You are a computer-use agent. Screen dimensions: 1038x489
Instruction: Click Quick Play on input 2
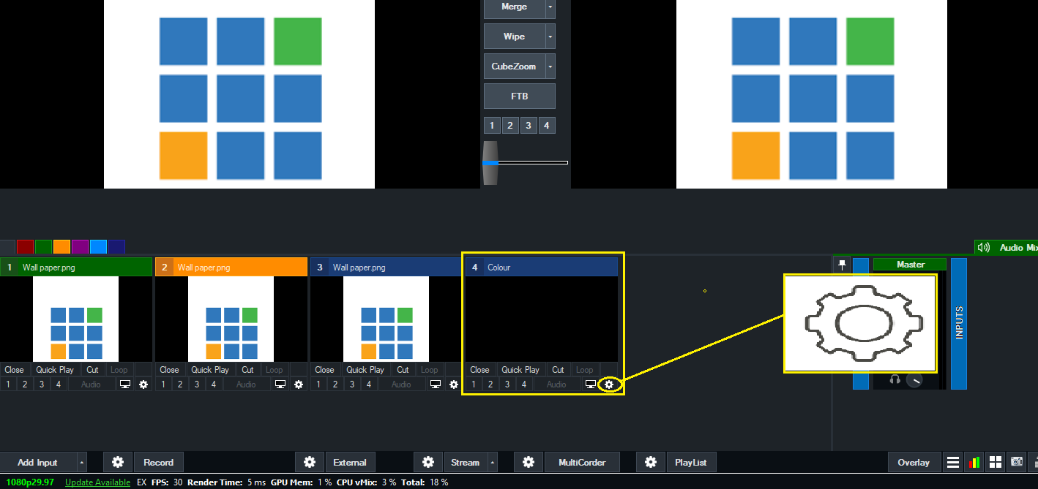pyautogui.click(x=210, y=370)
